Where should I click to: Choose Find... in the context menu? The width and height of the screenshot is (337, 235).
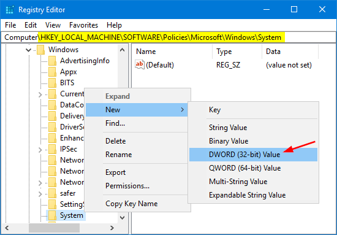pyautogui.click(x=137, y=123)
